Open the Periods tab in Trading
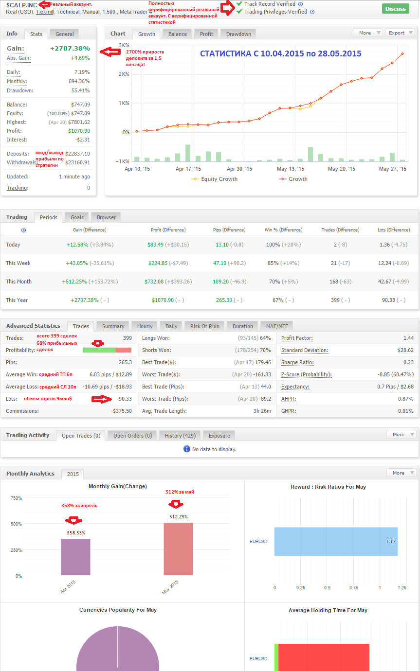This screenshot has width=420, height=671. pyautogui.click(x=49, y=217)
